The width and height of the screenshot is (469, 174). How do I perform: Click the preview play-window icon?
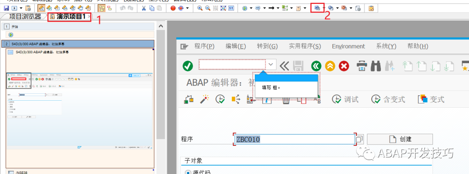[14, 8]
